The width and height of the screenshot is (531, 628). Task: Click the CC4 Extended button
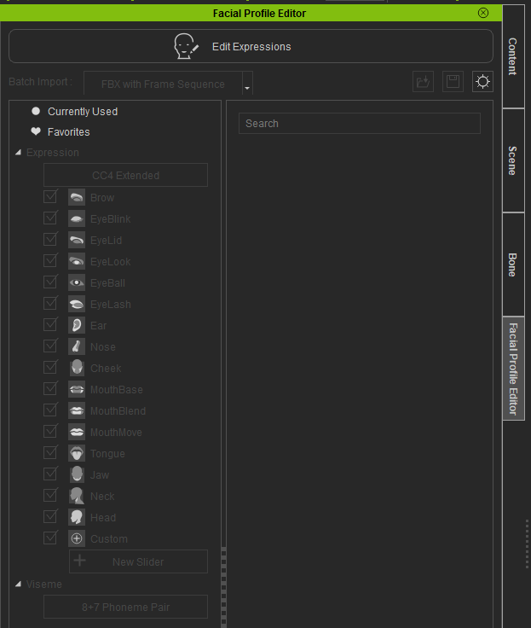pyautogui.click(x=125, y=175)
